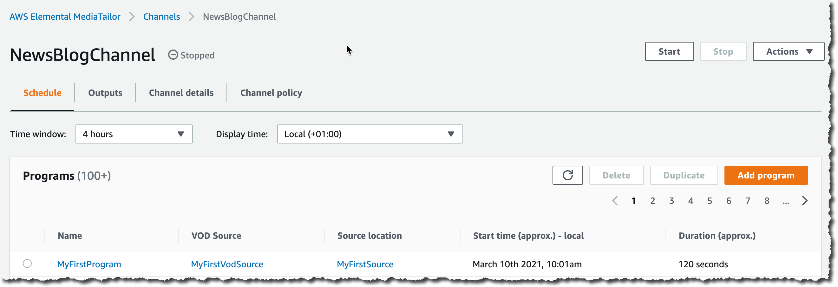Click the Programs (100+) heading
This screenshot has height=287, width=838.
coord(67,176)
